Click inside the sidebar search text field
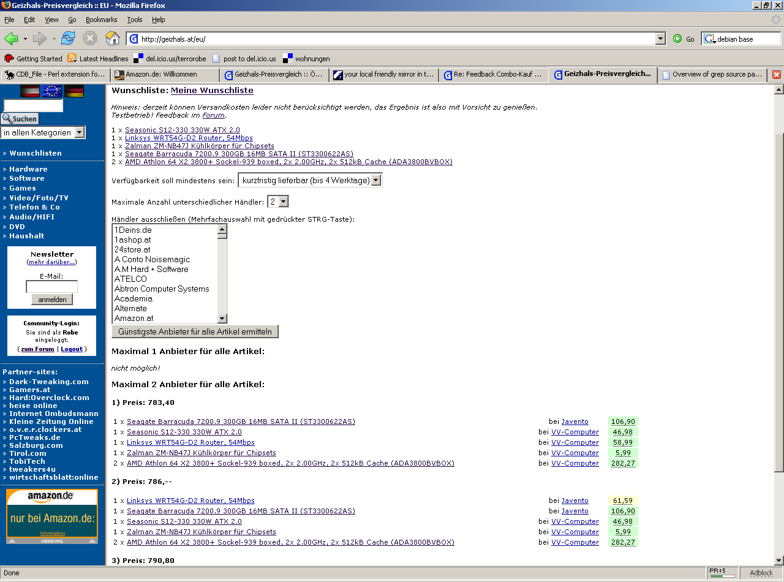Screen dimensions: 784x582 33,105
